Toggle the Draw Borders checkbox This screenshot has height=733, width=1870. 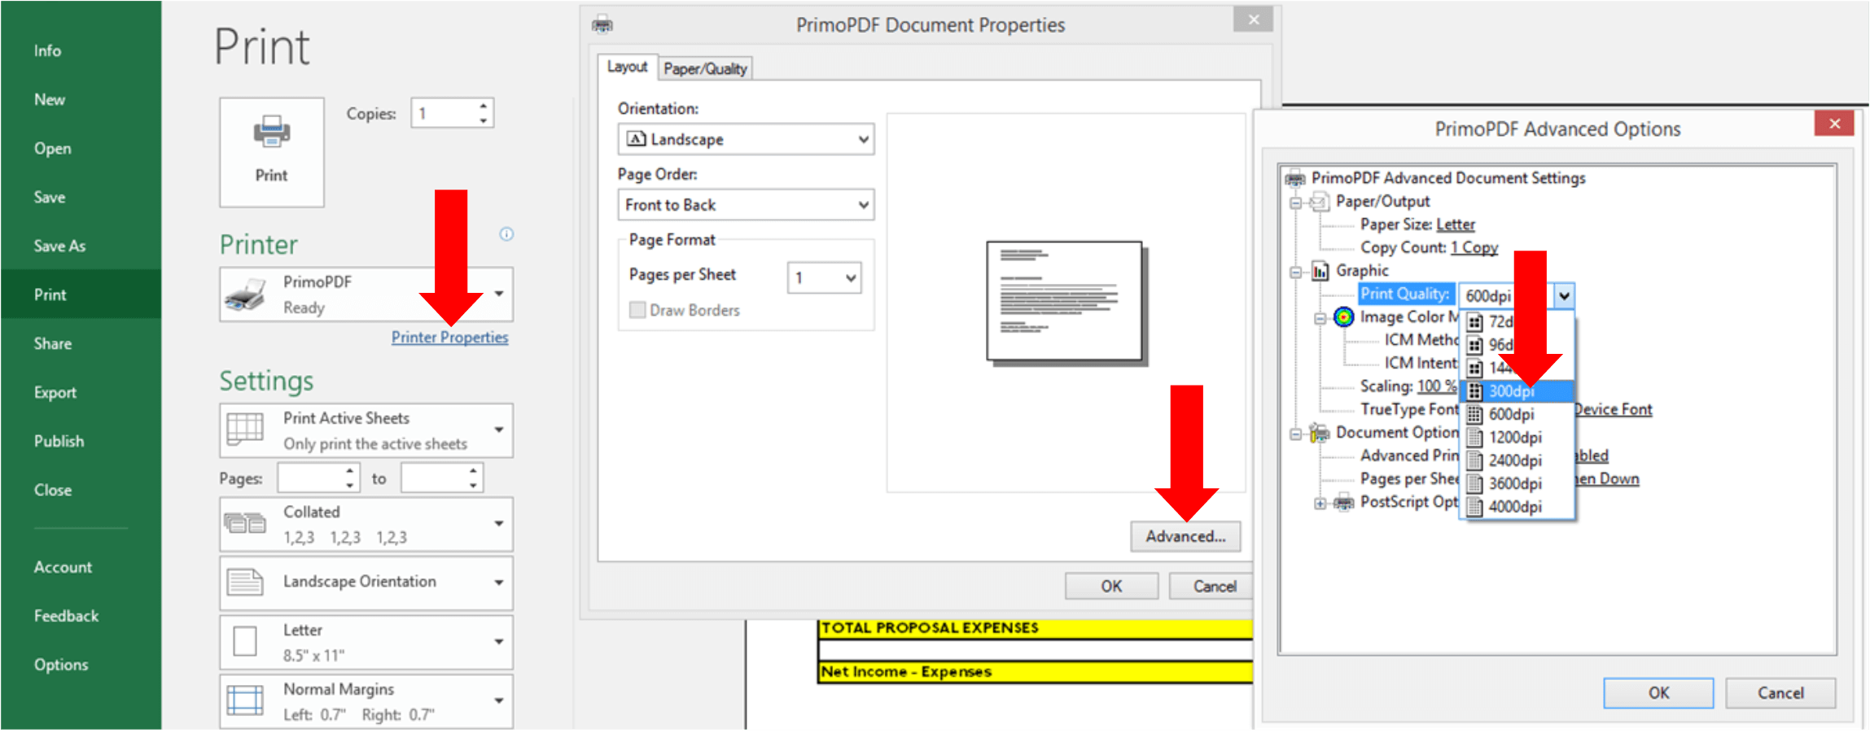click(x=637, y=310)
